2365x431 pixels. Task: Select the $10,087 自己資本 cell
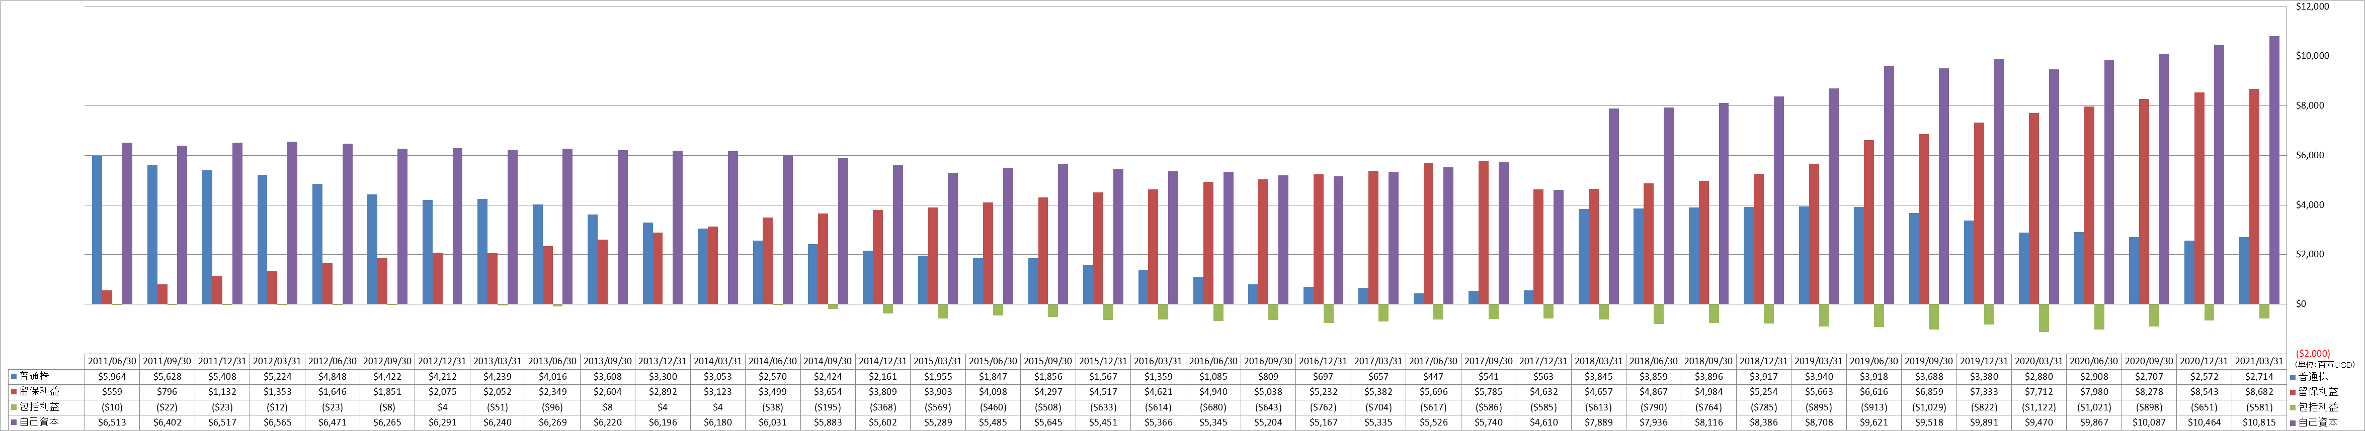pos(2149,423)
